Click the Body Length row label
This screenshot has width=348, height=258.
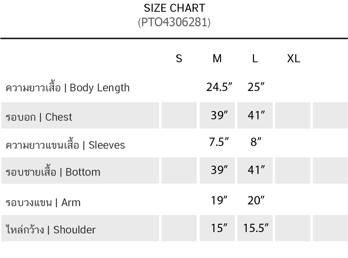click(68, 88)
